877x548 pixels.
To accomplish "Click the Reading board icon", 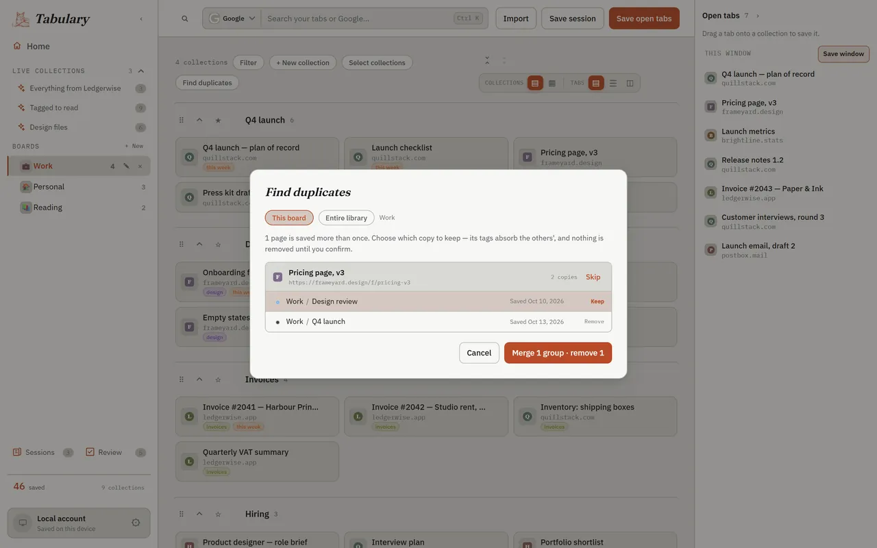I will 25,208.
